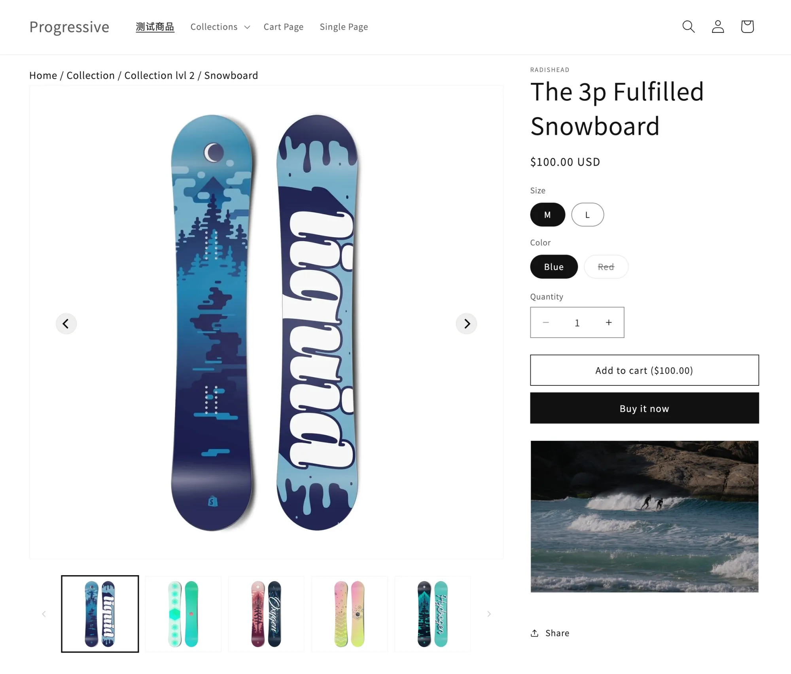Click the Share icon link

[x=550, y=633]
